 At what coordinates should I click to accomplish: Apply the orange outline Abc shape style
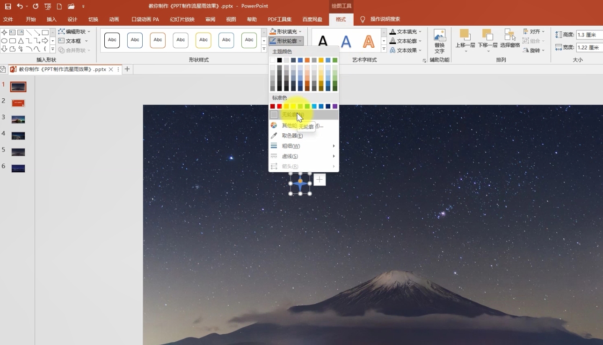(158, 40)
